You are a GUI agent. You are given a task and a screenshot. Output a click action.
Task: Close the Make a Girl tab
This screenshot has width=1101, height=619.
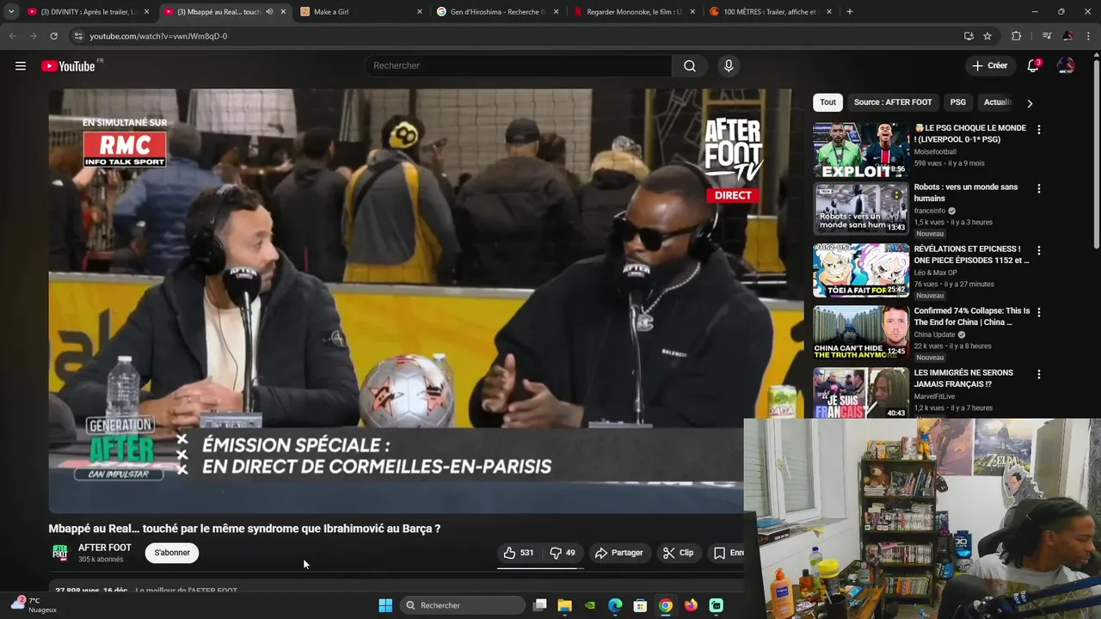[420, 12]
